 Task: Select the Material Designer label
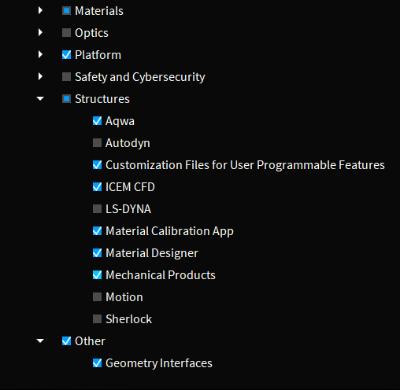(152, 253)
